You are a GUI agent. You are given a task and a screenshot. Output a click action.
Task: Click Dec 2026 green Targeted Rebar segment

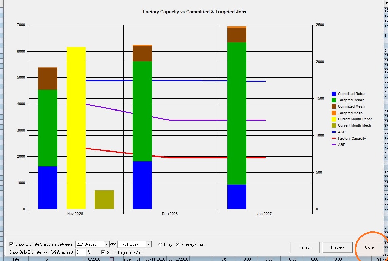tap(142, 111)
